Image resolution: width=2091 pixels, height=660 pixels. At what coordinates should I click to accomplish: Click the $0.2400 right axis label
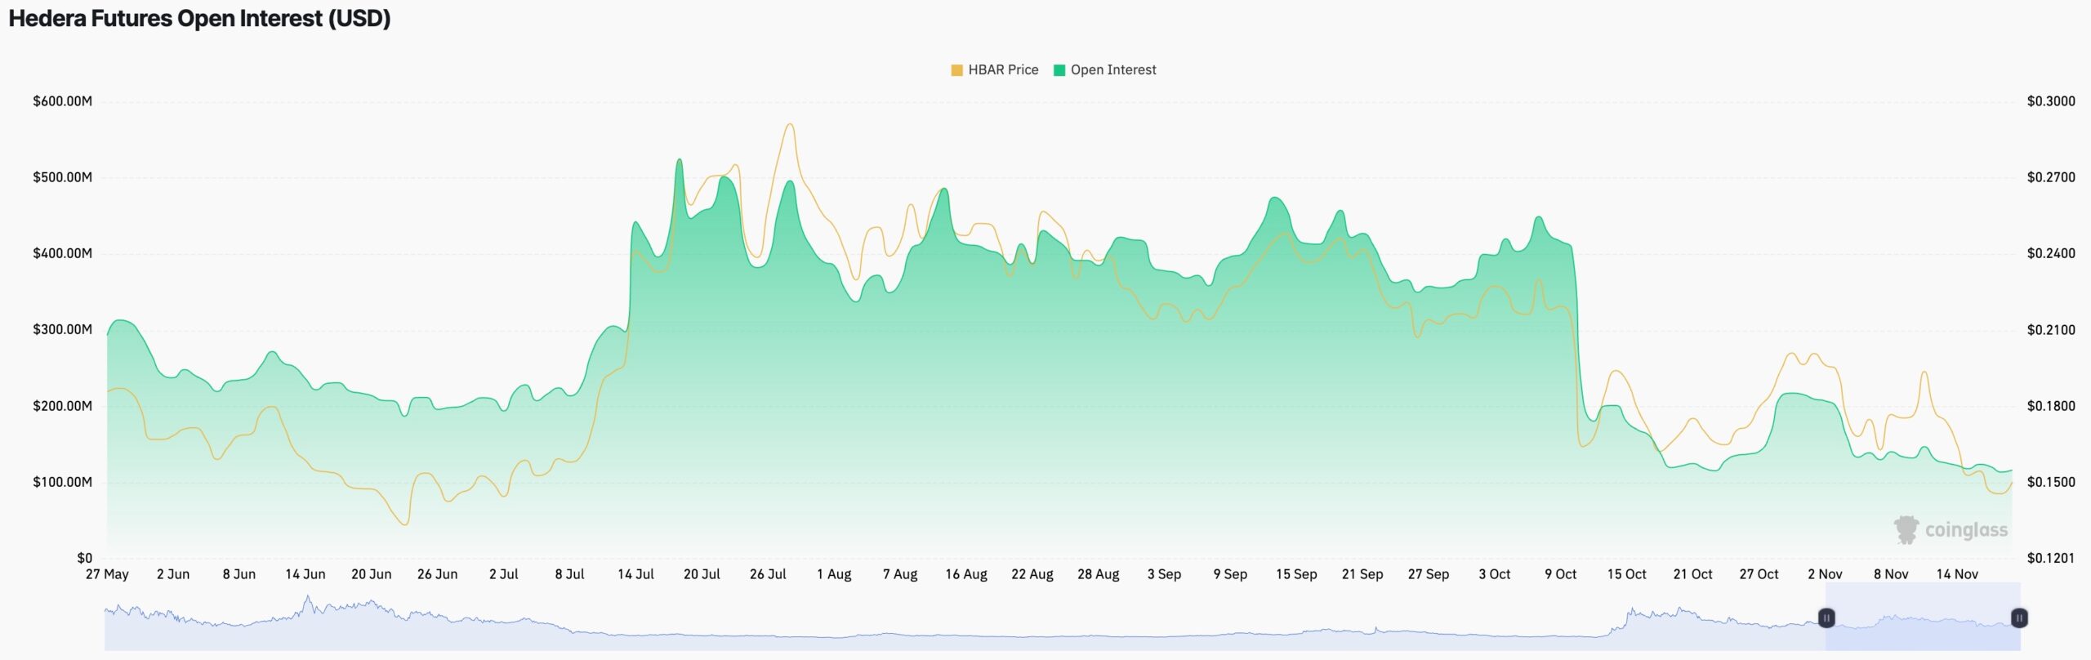(2051, 253)
